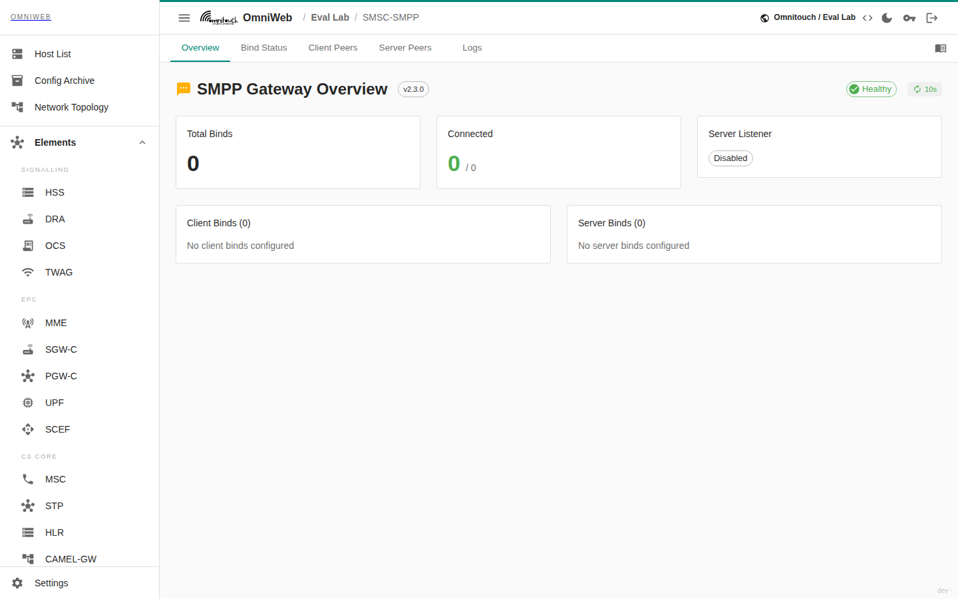The height and width of the screenshot is (599, 958).
Task: Click the Healthy status chip
Action: pos(872,89)
